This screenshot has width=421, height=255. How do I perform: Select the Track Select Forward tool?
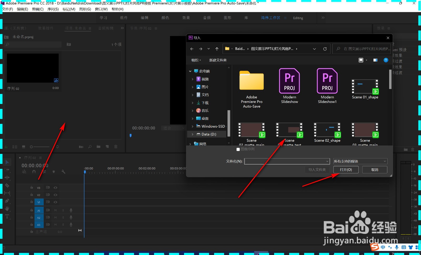pos(7,170)
